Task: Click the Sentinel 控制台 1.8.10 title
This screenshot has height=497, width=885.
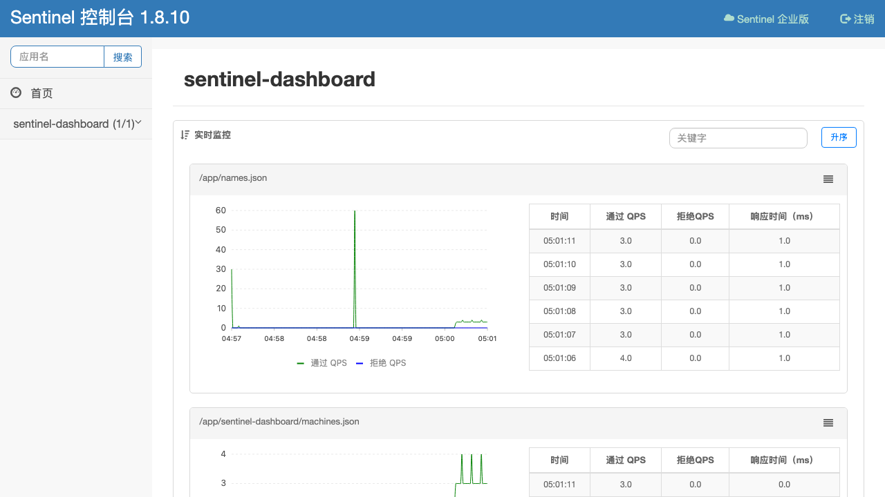Action: click(100, 18)
